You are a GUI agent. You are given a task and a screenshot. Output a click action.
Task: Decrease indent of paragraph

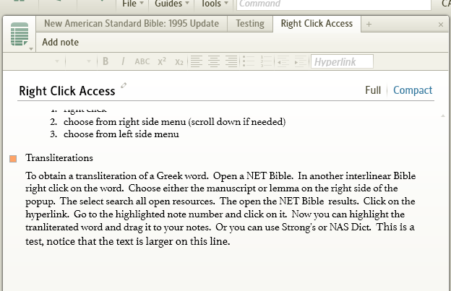pos(283,61)
